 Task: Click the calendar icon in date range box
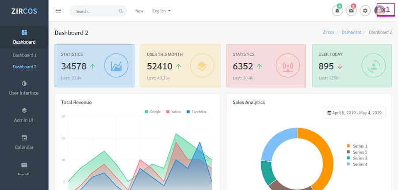329,113
